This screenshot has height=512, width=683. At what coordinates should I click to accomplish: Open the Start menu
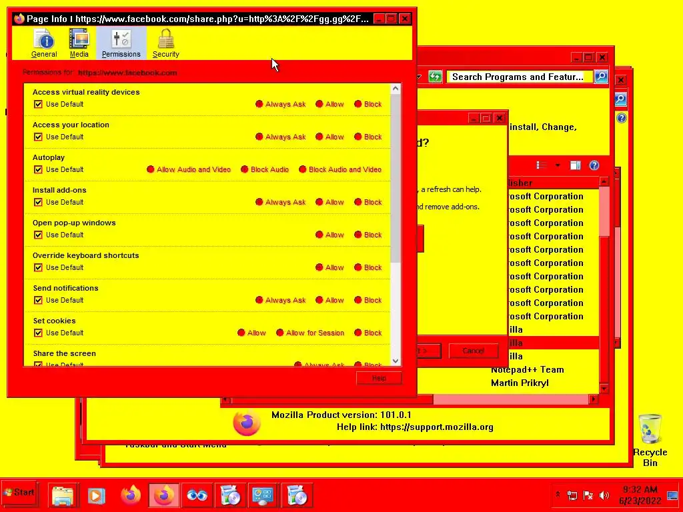[x=19, y=493]
